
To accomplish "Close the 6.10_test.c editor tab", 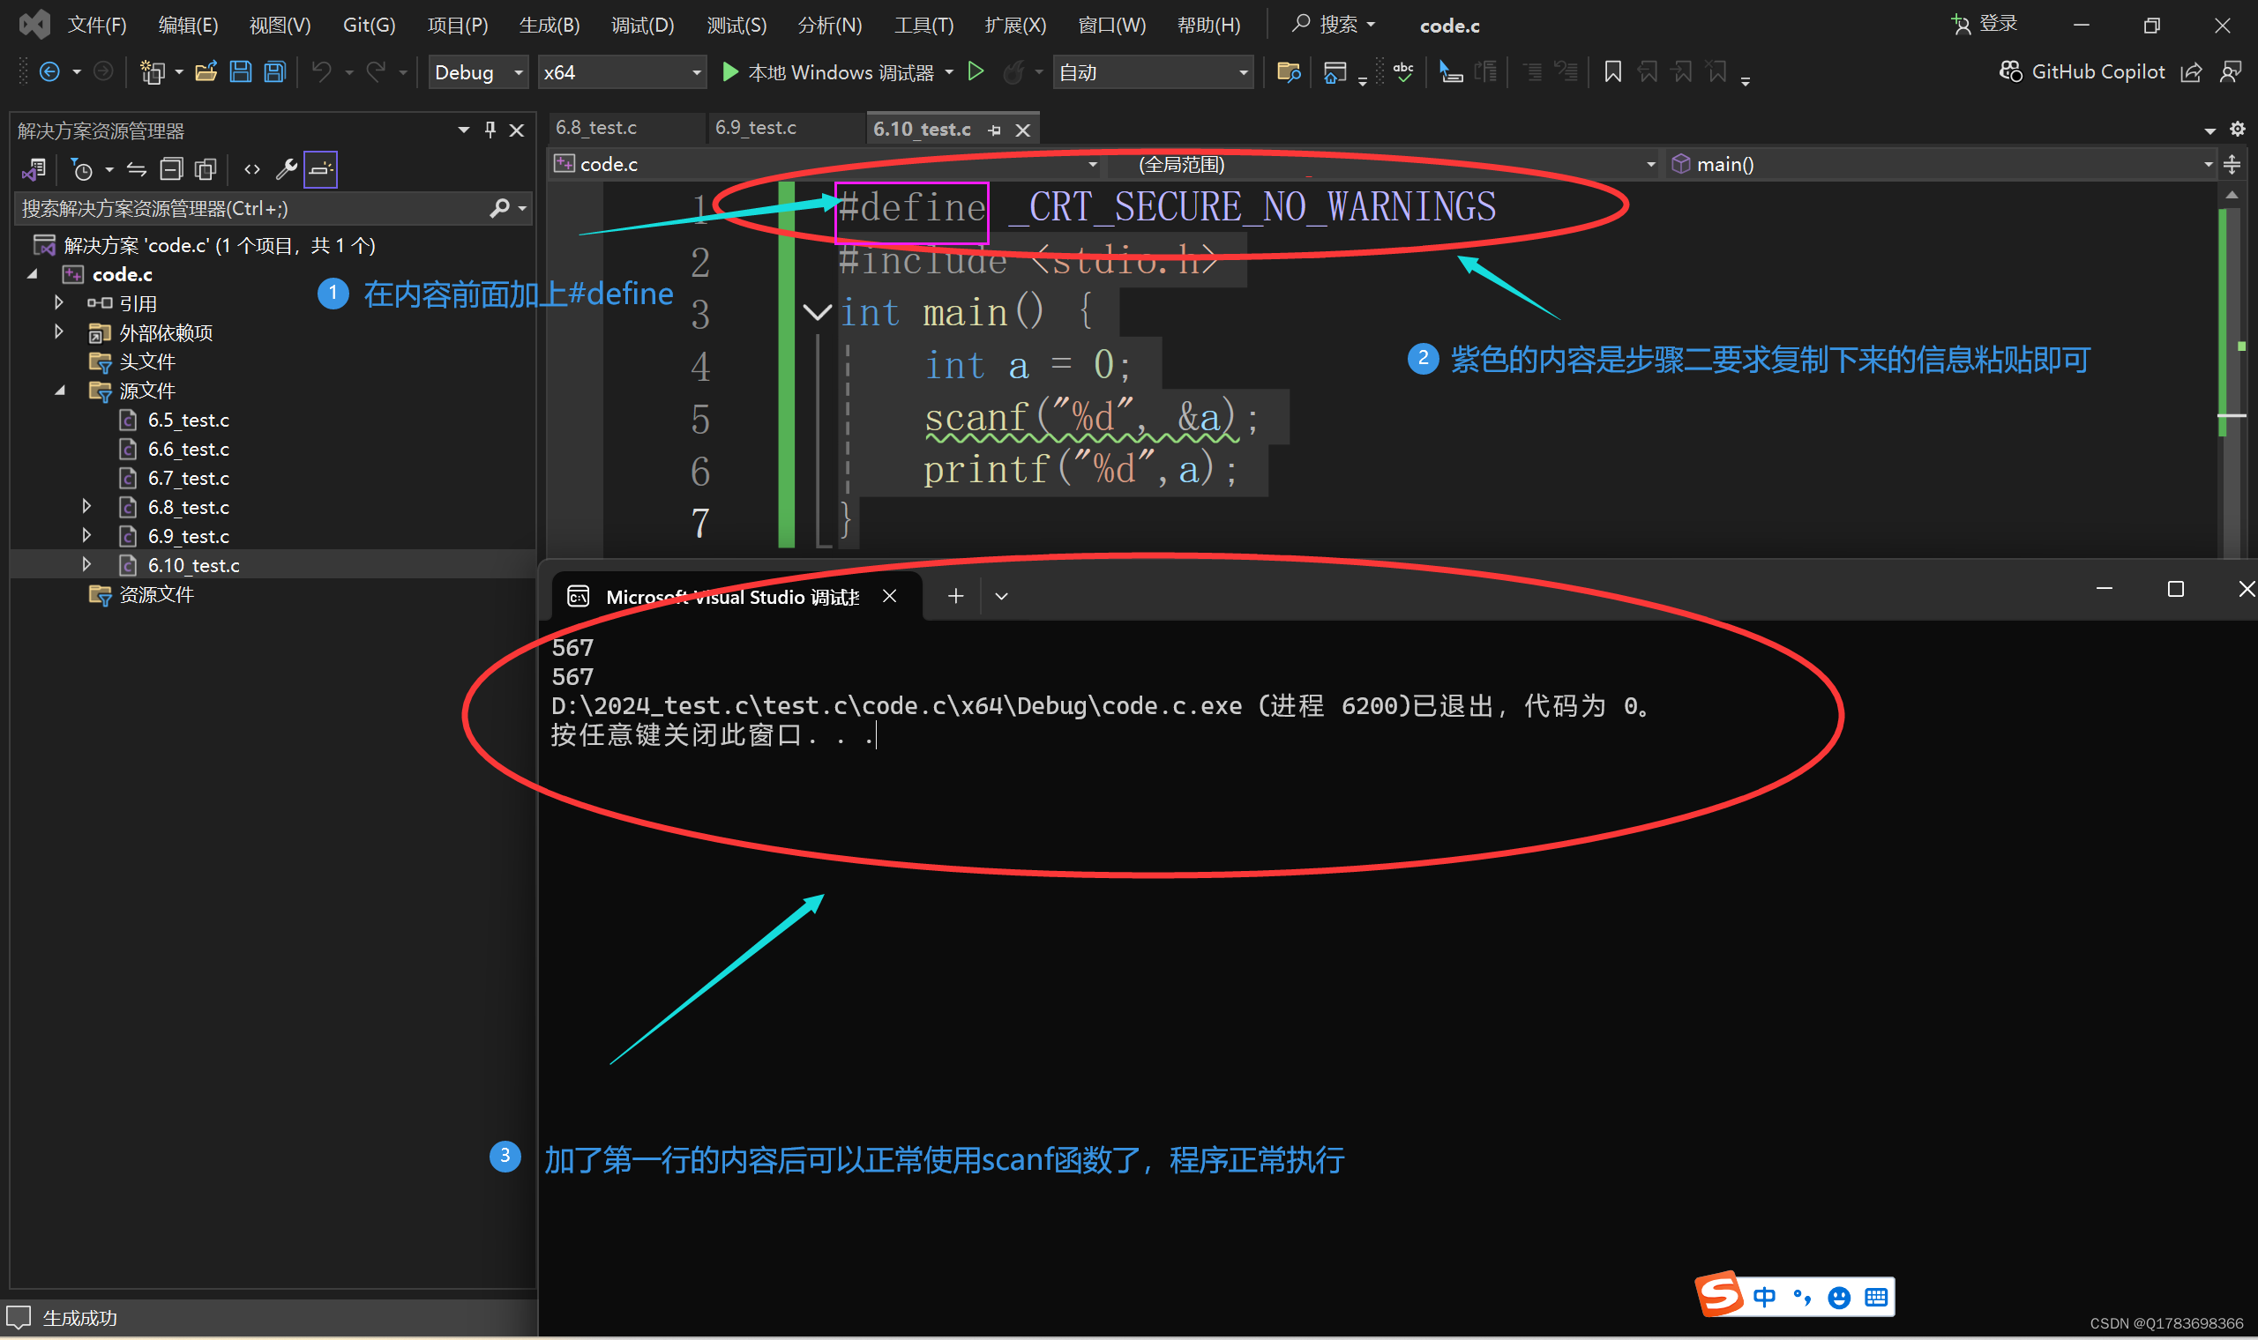I will (1022, 130).
